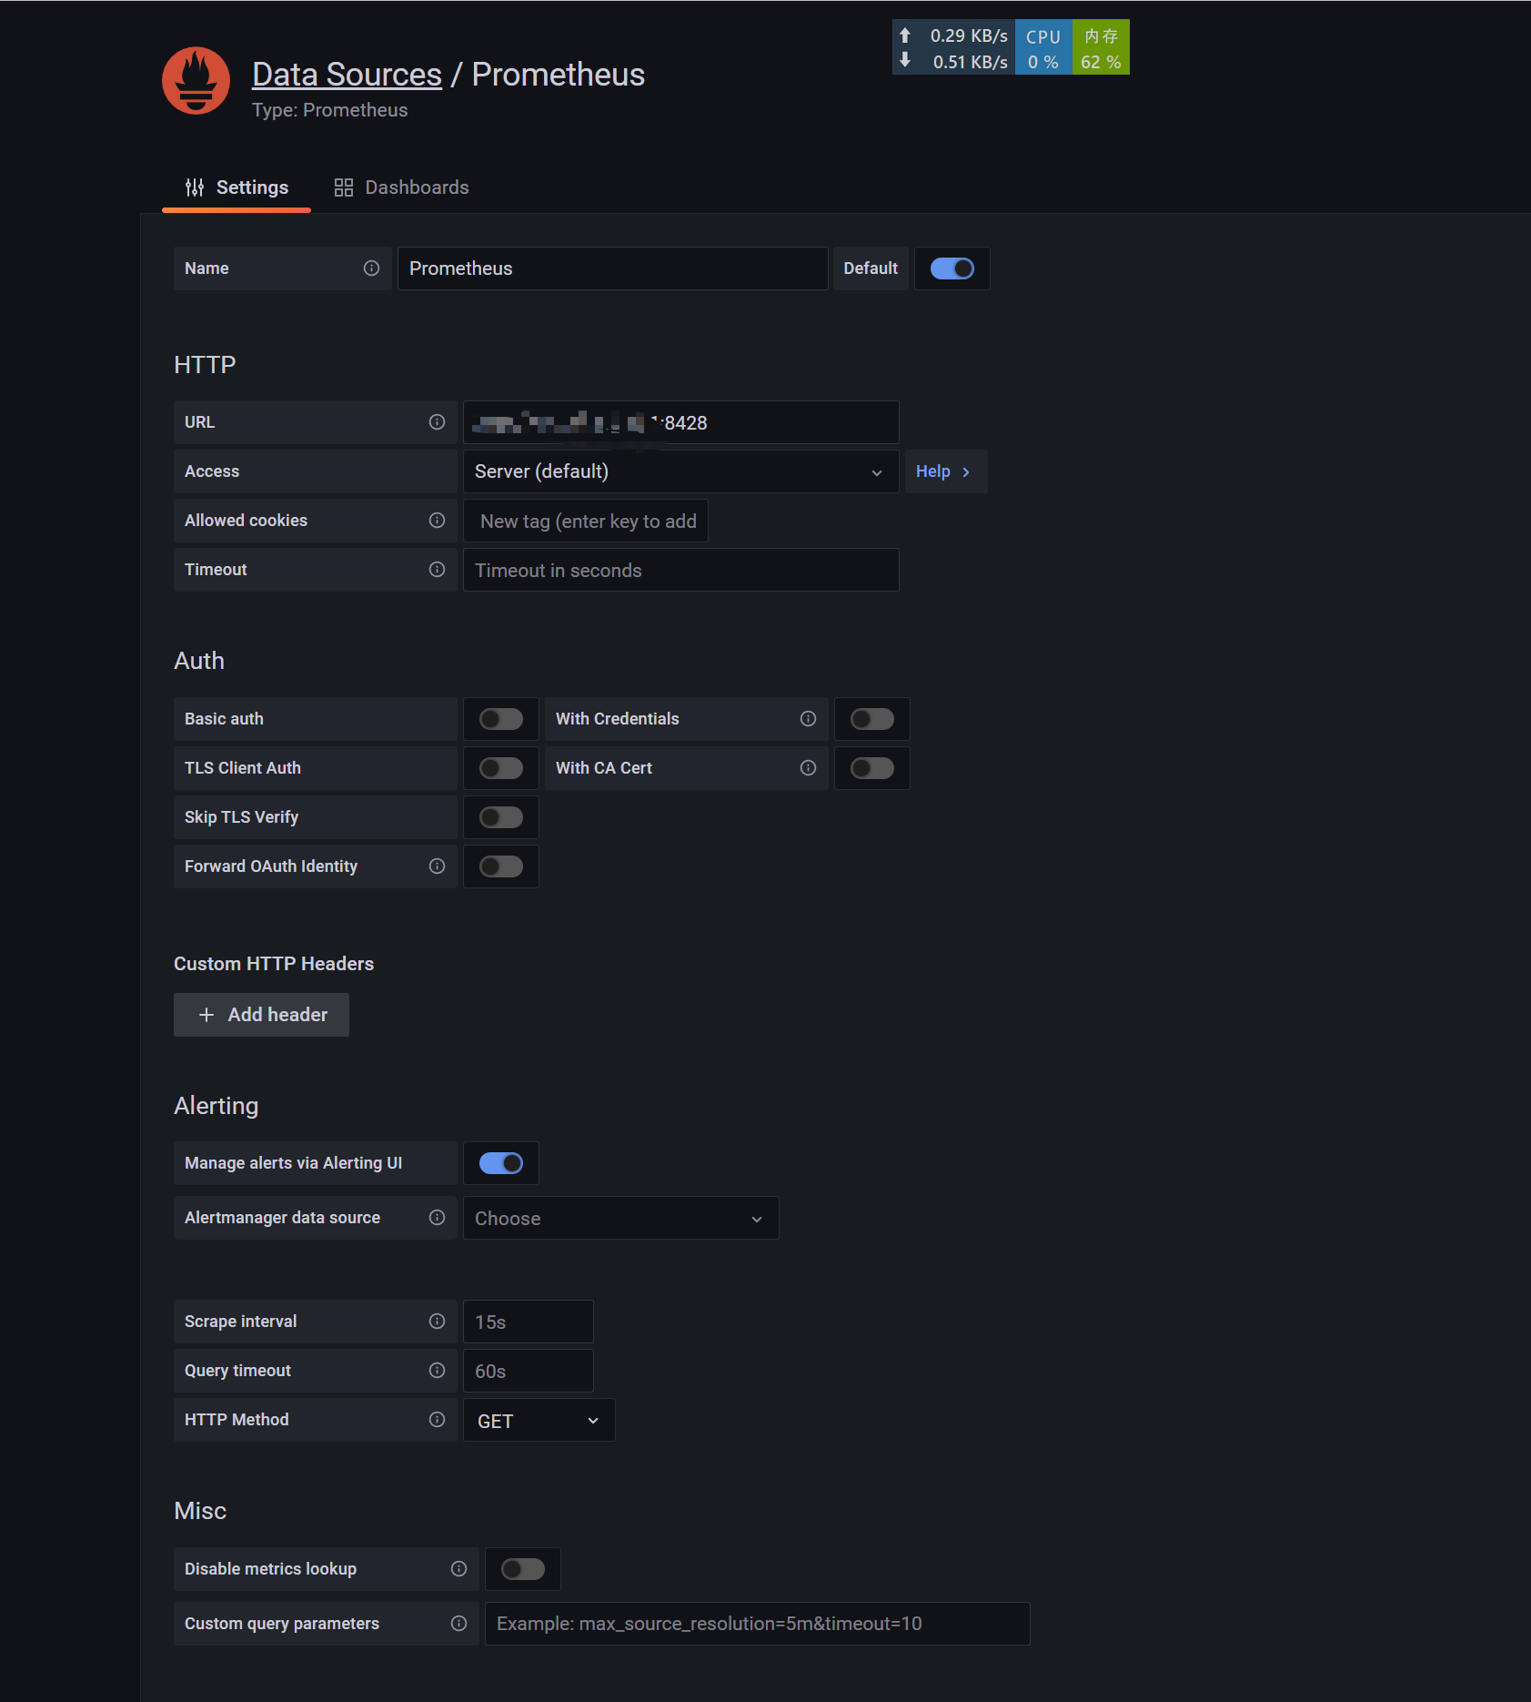Click the Alerting section heading
This screenshot has height=1702, width=1531.
tap(217, 1106)
